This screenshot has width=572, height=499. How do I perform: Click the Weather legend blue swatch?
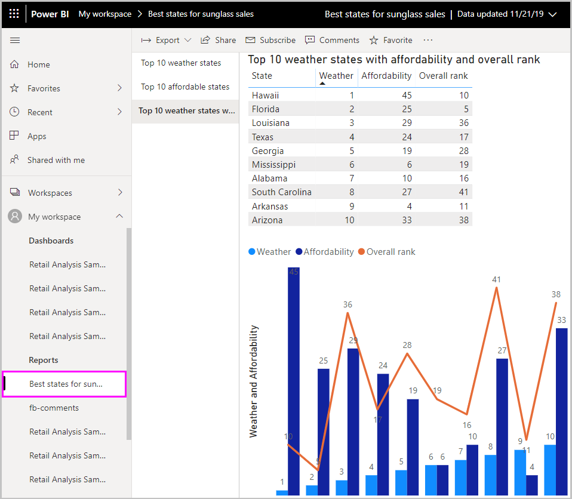click(252, 252)
